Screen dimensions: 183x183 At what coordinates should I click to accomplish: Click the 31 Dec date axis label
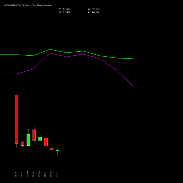[x=16, y=174]
